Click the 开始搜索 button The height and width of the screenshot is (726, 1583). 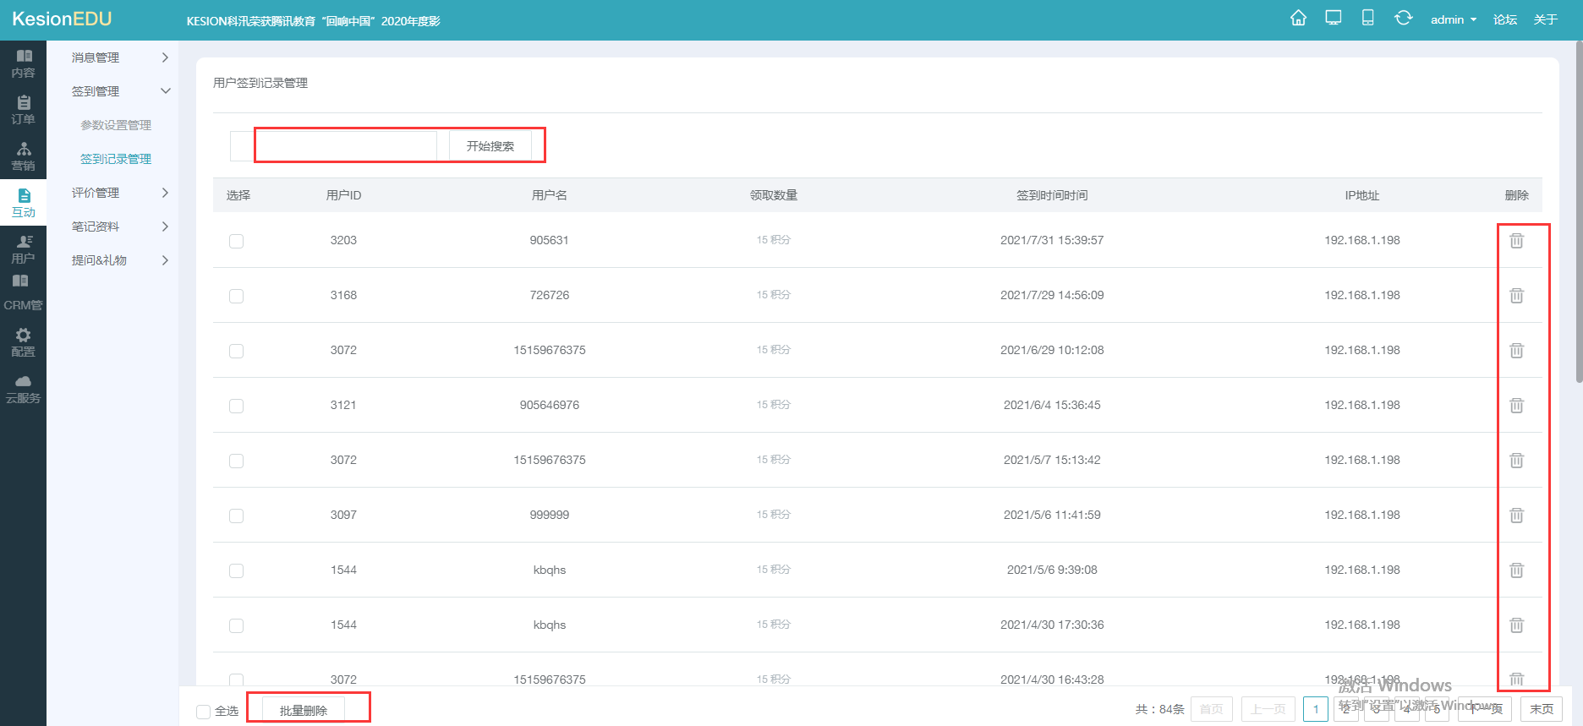(490, 146)
